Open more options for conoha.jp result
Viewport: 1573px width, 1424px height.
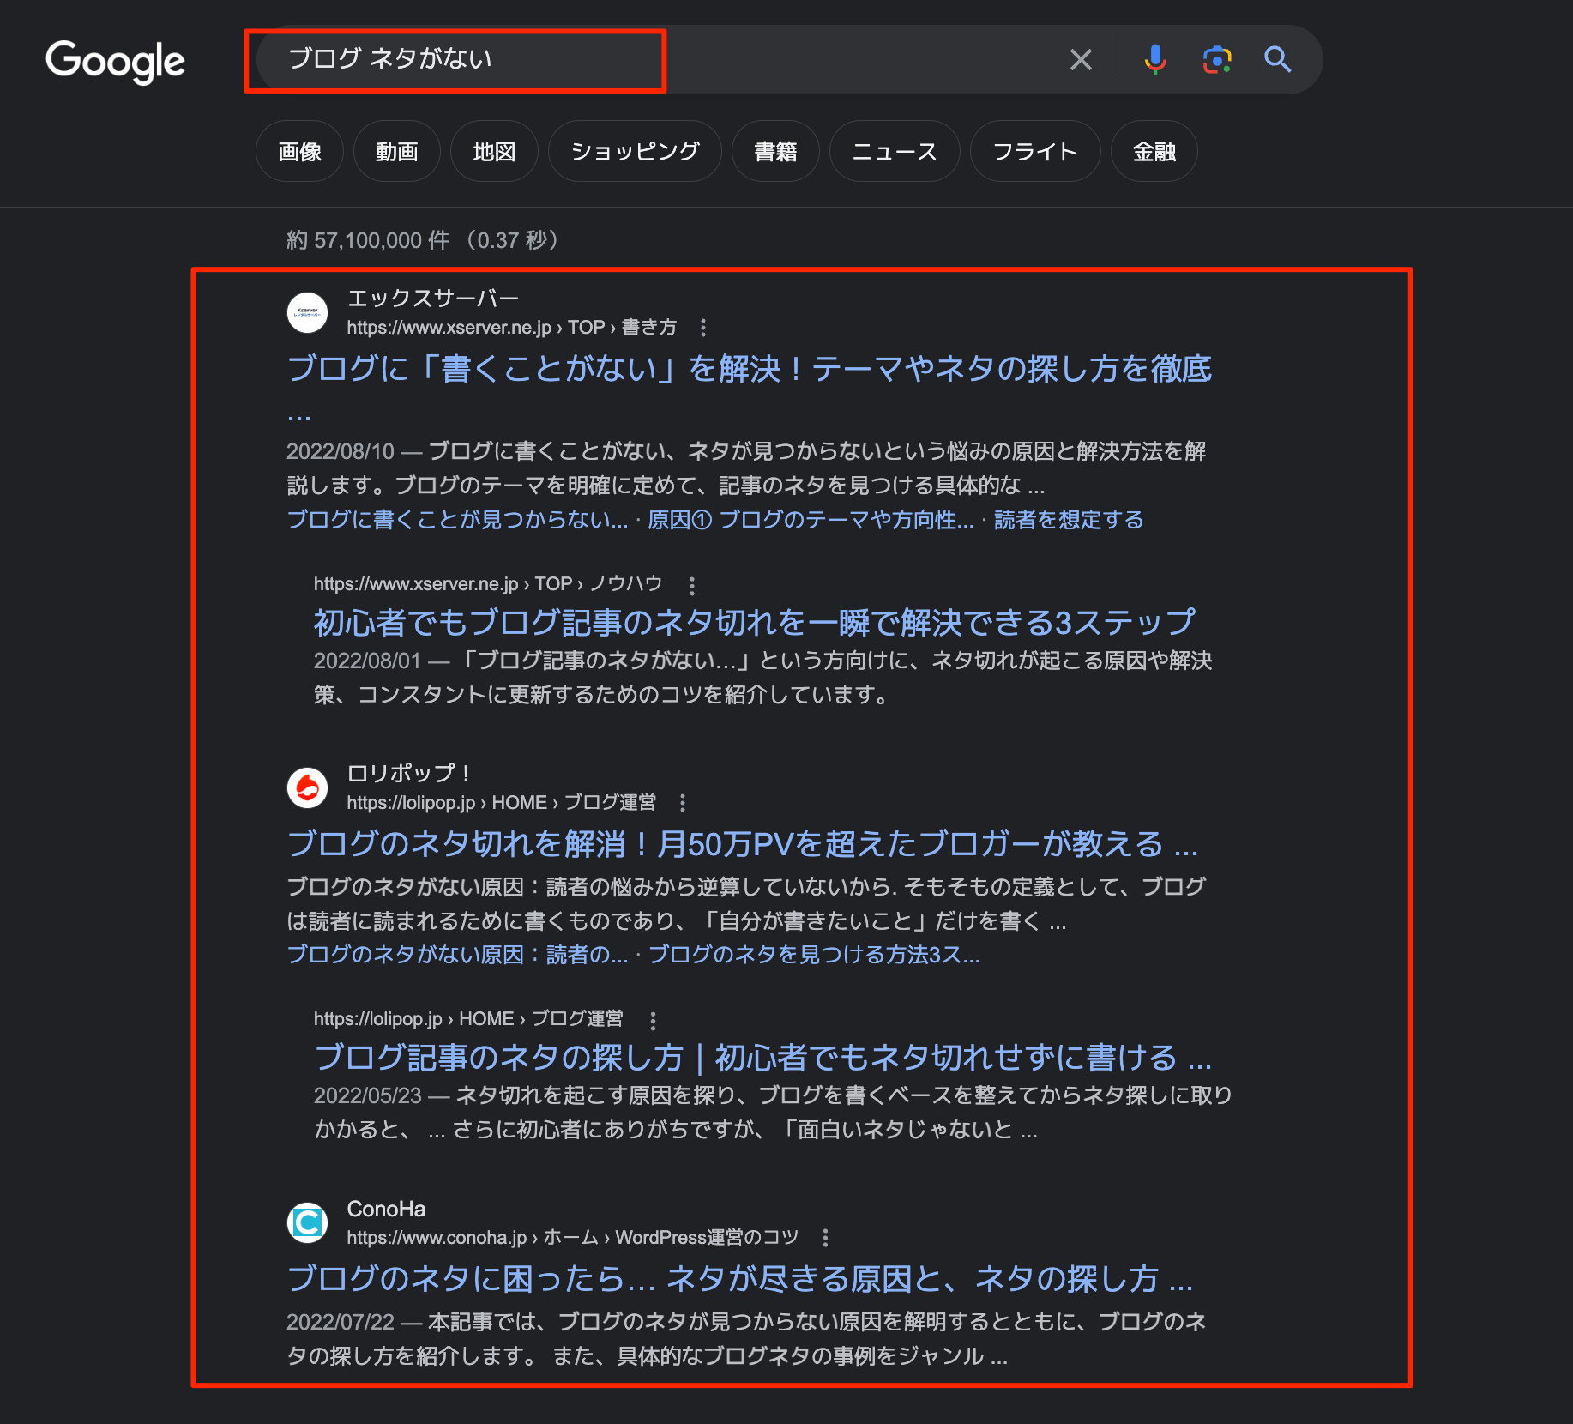(825, 1238)
